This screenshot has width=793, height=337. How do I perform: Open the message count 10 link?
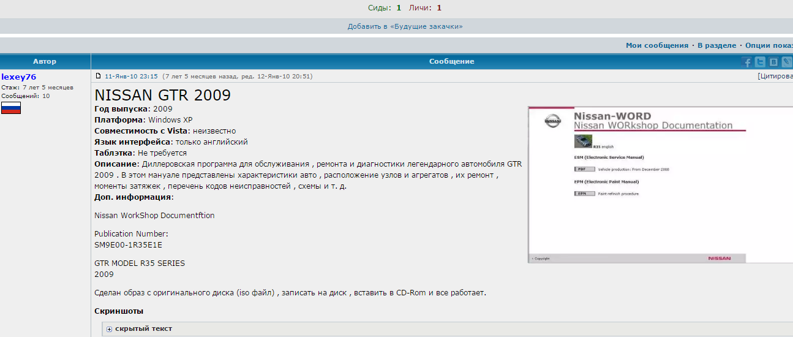tap(46, 96)
